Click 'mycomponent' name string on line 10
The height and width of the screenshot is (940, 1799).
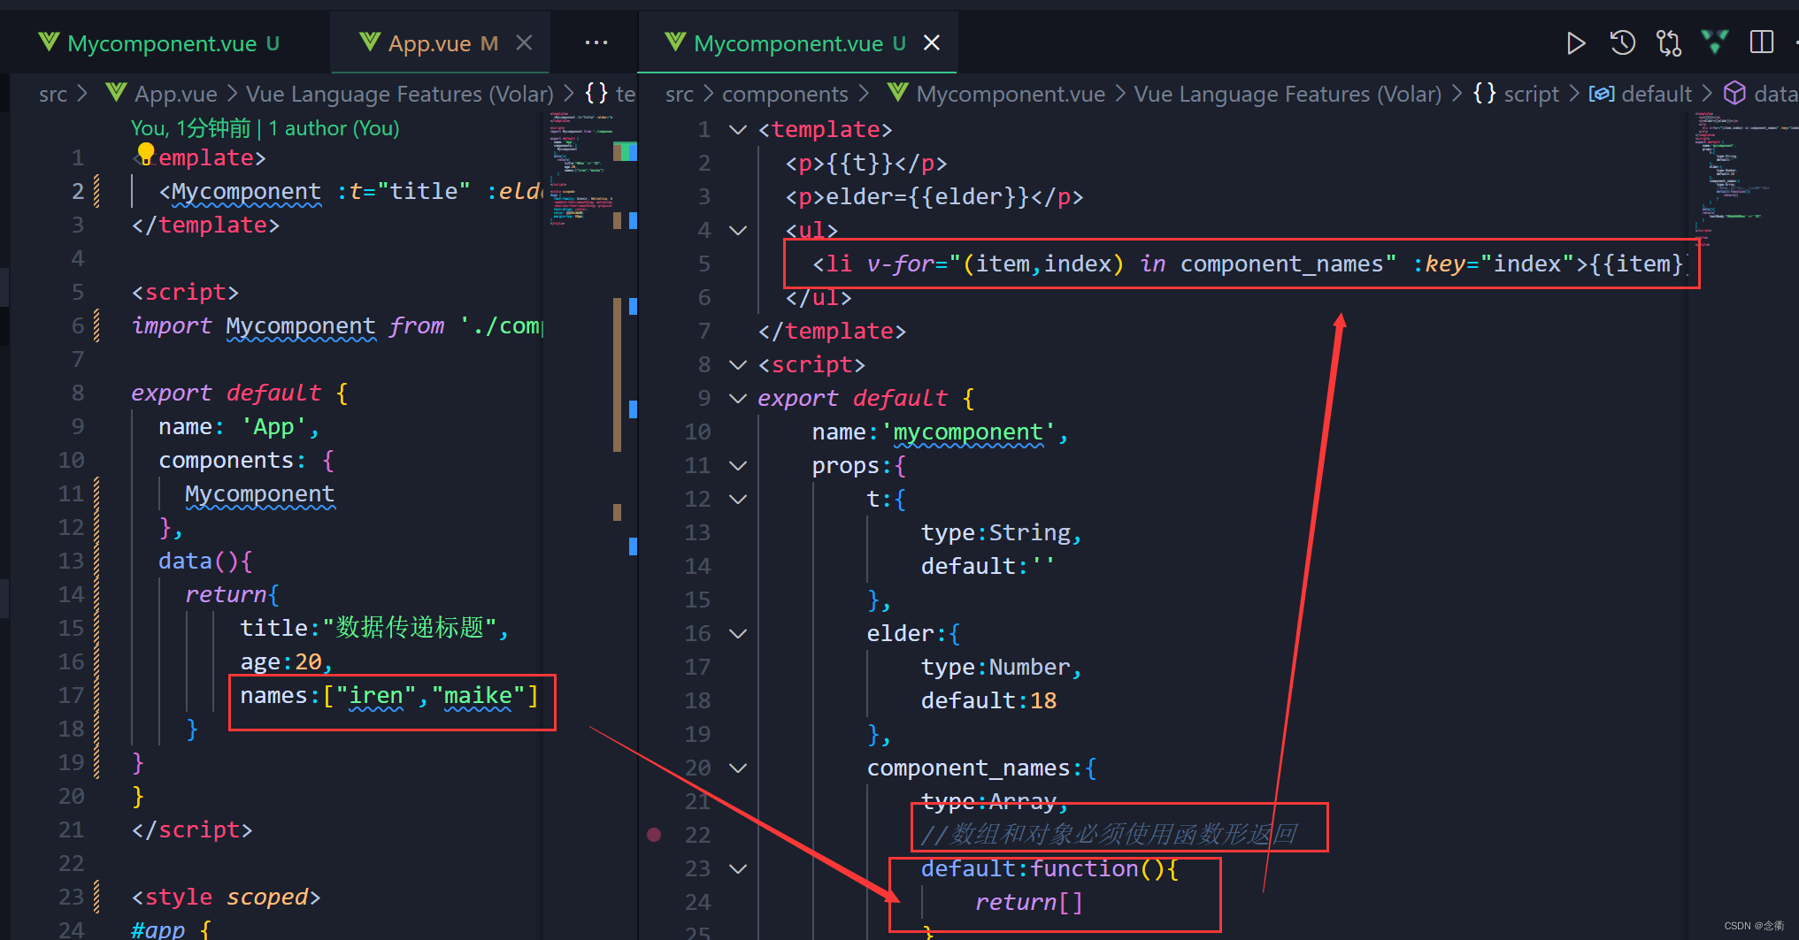coord(967,432)
